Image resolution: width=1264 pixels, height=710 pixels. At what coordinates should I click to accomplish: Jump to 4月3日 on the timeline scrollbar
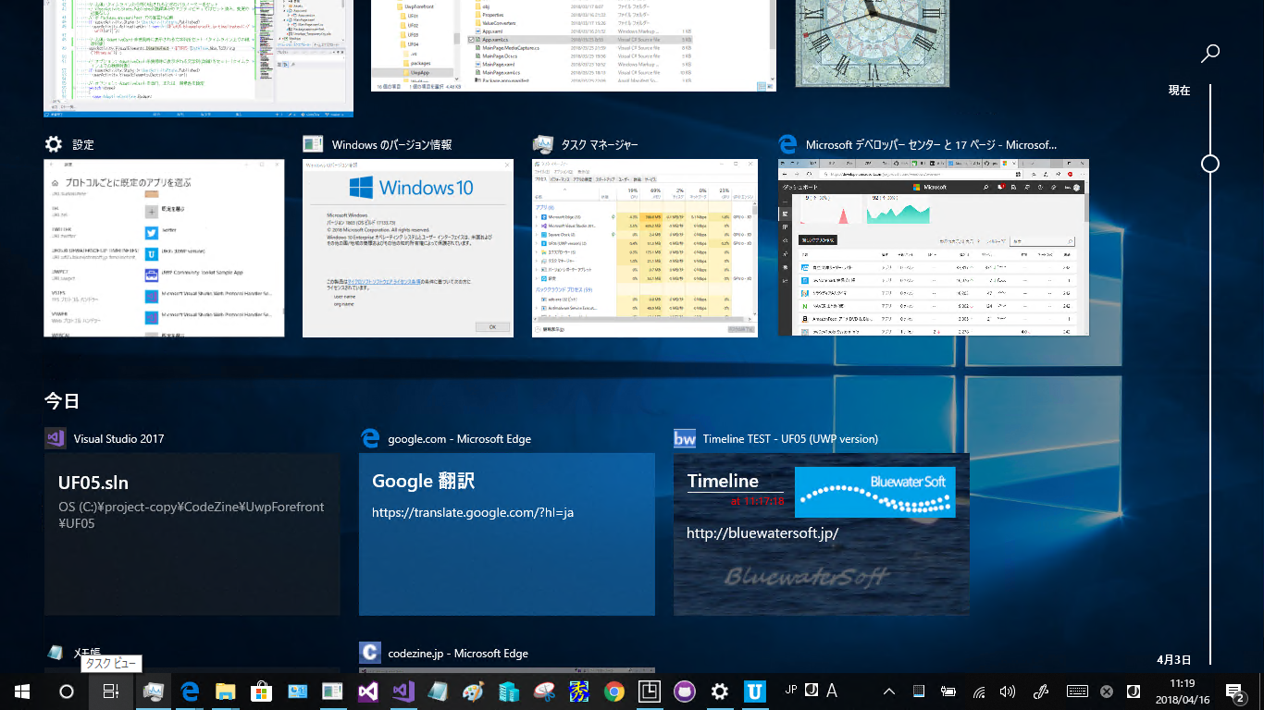point(1173,660)
